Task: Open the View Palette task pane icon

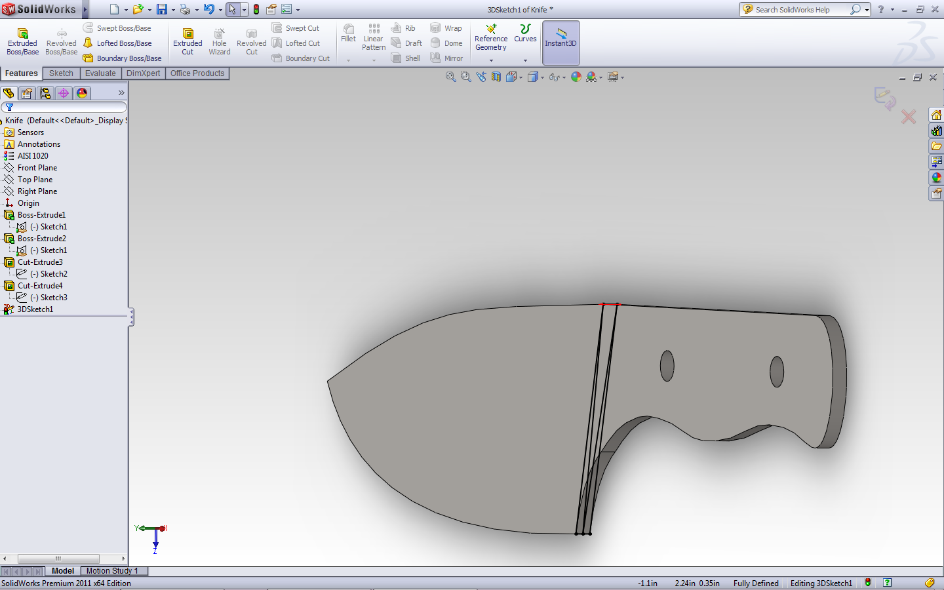Action: click(936, 162)
